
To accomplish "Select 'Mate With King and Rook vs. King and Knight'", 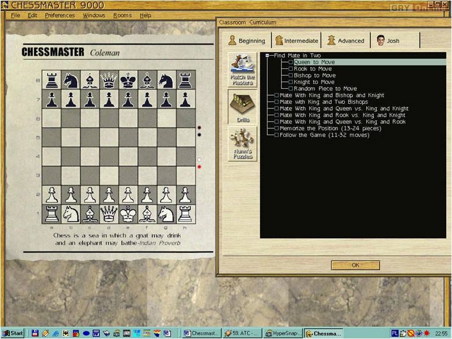I will (x=342, y=115).
